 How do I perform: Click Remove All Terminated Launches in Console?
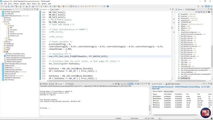118,84
